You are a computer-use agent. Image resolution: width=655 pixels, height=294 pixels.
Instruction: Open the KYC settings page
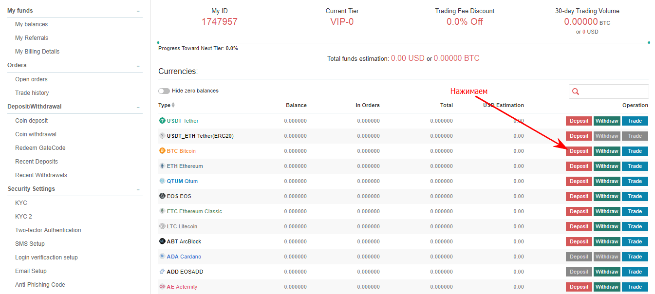[21, 203]
